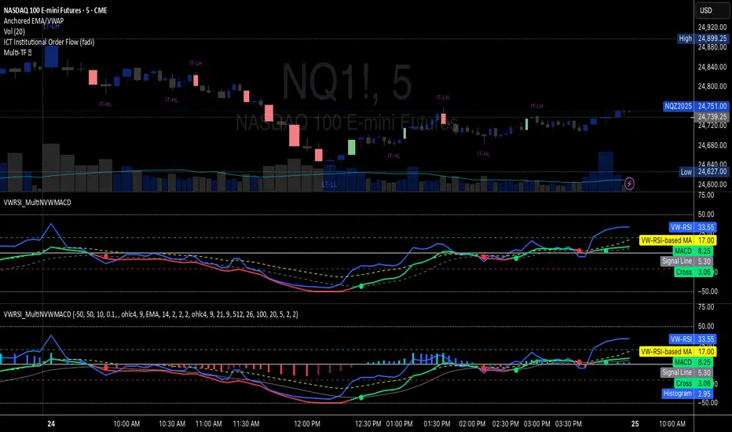732x432 pixels.
Task: Click the 01:30 PM time axis label
Action: [437, 423]
